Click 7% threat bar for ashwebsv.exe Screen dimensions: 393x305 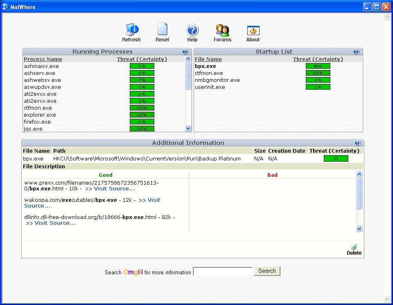(x=142, y=80)
